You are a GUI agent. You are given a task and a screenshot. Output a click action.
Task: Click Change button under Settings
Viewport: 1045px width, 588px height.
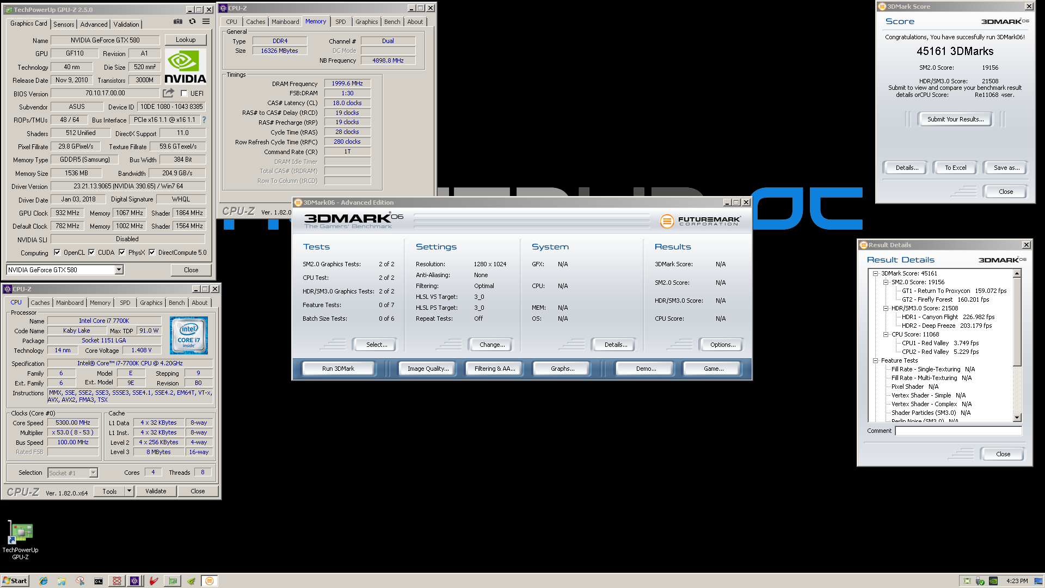(x=492, y=345)
